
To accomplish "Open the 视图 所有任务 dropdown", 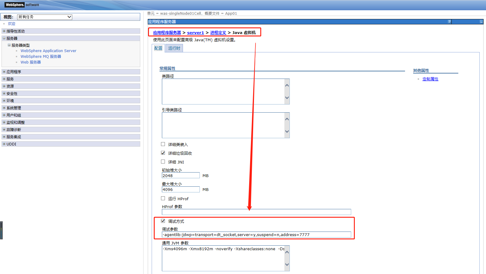I will (x=45, y=17).
